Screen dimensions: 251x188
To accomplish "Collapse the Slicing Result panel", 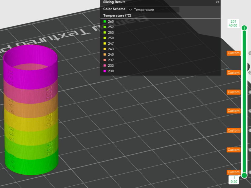I will coord(218,2).
